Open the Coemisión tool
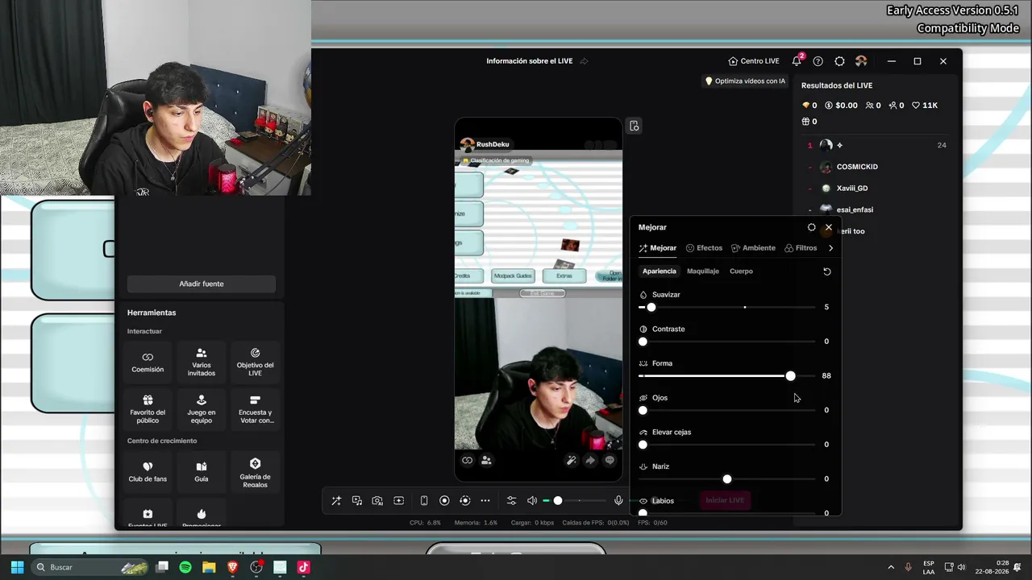This screenshot has width=1032, height=580. (148, 362)
